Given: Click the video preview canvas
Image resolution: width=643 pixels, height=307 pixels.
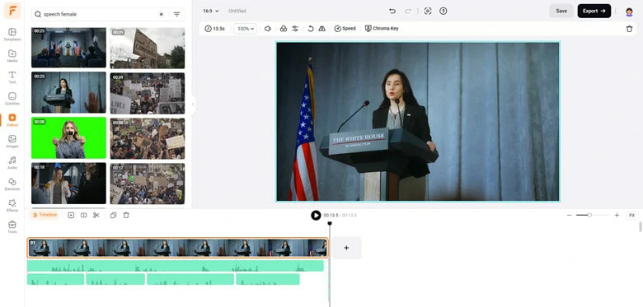Looking at the screenshot, I should [417, 122].
